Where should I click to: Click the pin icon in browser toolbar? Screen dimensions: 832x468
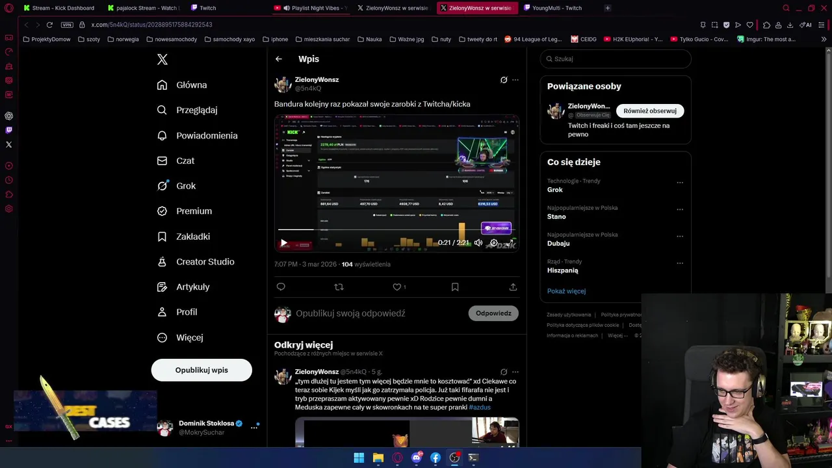tap(703, 25)
